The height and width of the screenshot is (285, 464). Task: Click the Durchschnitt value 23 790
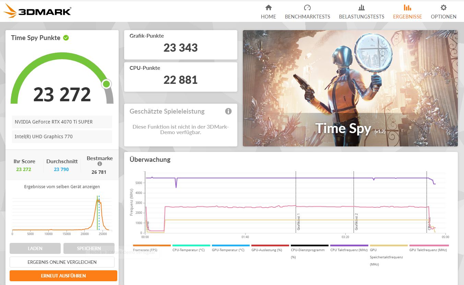pyautogui.click(x=61, y=169)
